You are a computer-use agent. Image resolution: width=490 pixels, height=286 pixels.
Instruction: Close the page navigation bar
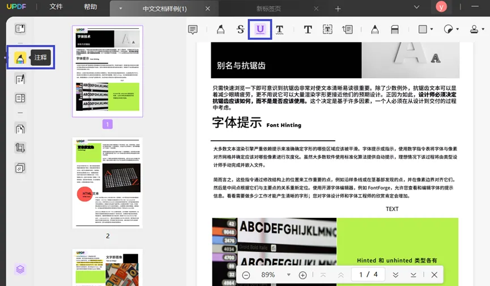click(x=434, y=275)
